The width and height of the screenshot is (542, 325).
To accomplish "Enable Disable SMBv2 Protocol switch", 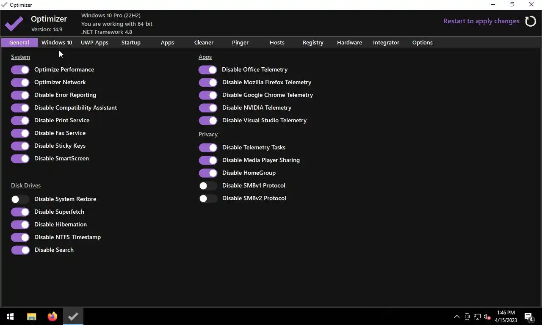I will pyautogui.click(x=208, y=198).
